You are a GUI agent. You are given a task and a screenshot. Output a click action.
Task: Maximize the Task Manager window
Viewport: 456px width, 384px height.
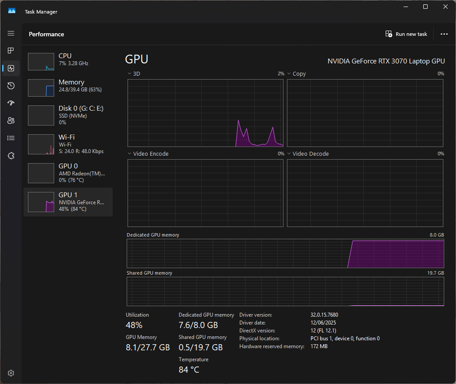point(425,7)
